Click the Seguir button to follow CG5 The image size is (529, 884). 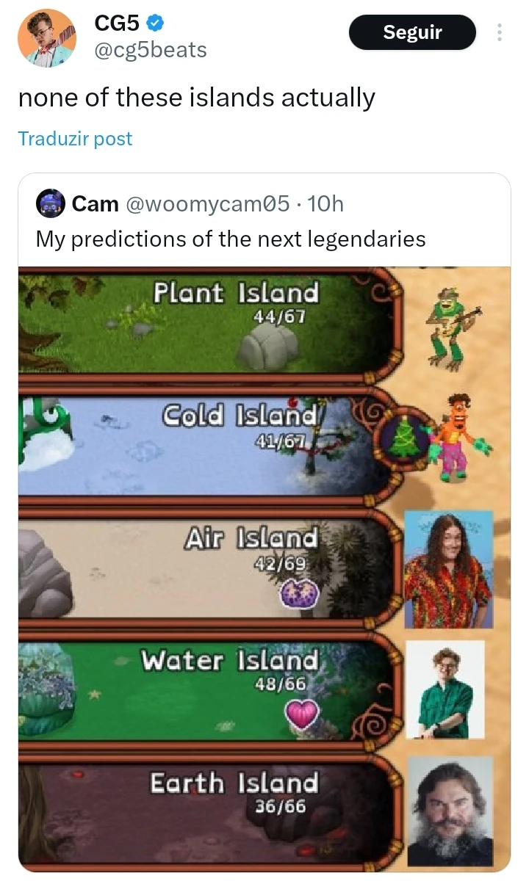point(412,32)
